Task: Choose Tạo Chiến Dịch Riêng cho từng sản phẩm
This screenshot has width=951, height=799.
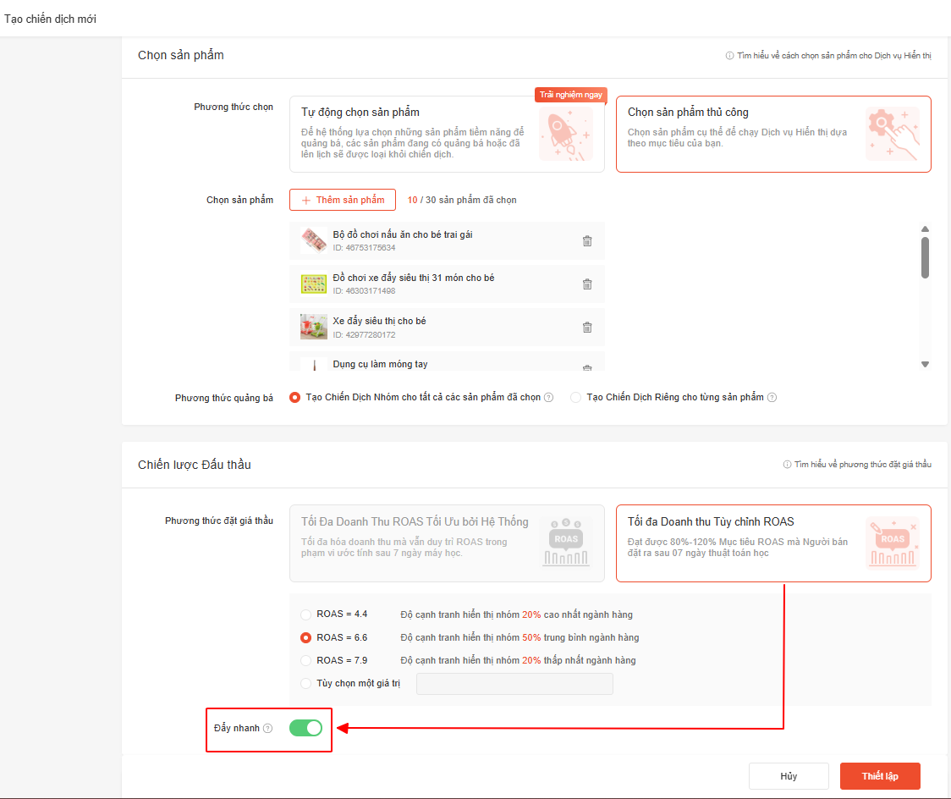Action: 576,398
